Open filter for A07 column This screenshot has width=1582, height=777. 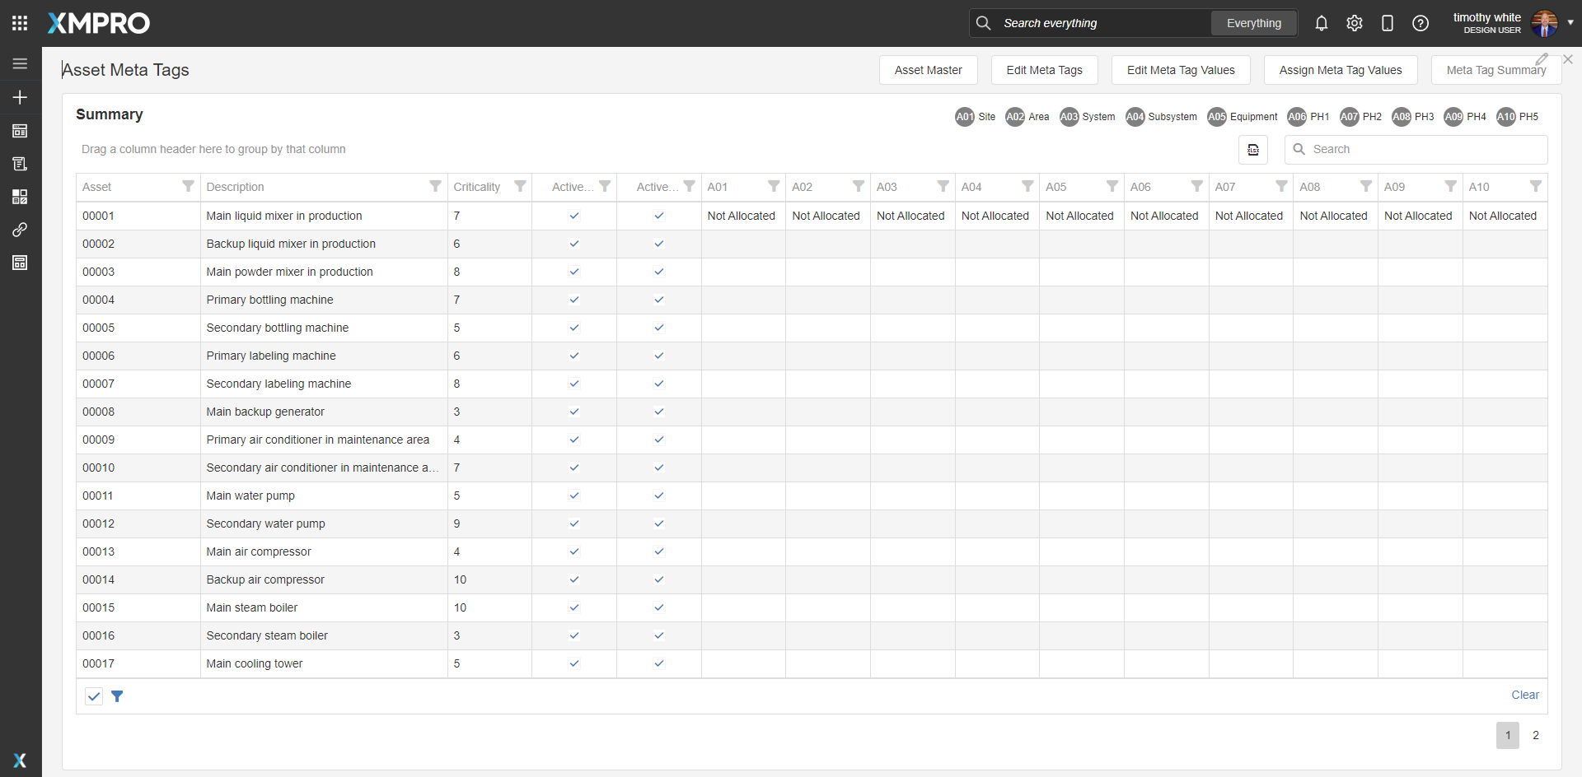click(1281, 187)
